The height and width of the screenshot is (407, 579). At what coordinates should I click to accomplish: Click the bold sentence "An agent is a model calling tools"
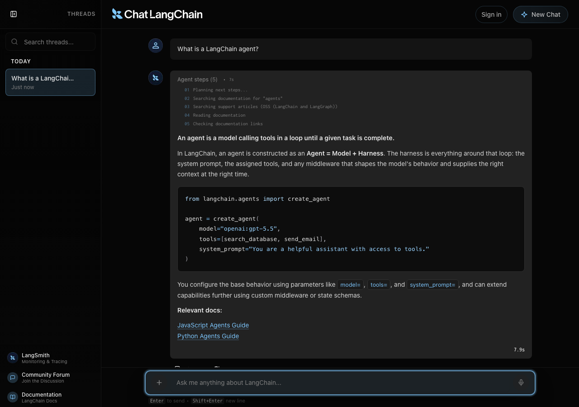286,138
